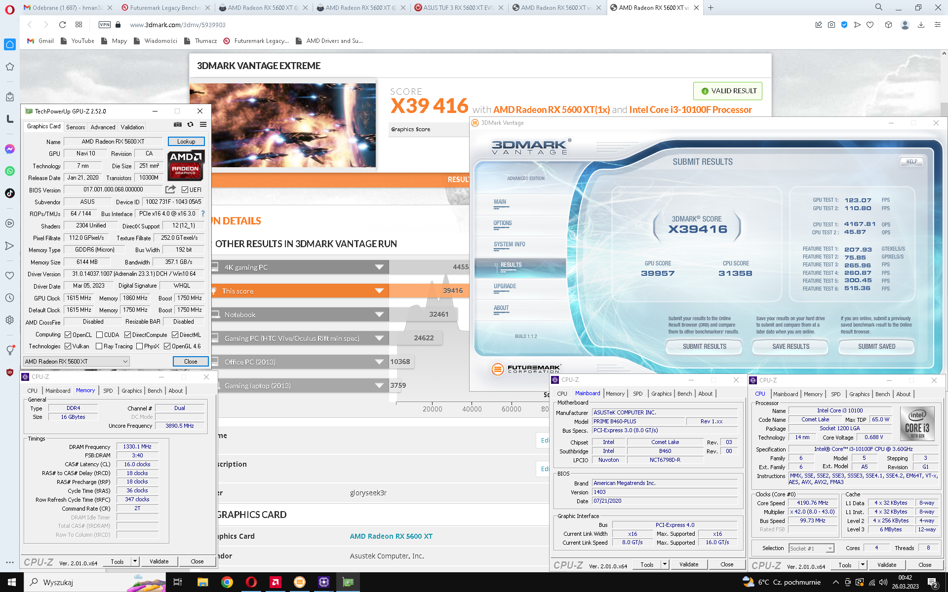Reload the page with the refresh icon

tap(62, 25)
